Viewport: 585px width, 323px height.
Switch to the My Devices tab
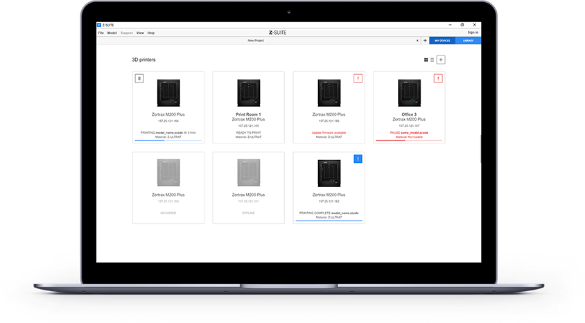(x=442, y=41)
